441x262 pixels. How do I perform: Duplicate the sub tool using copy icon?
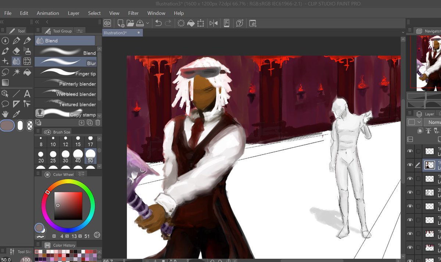[x=89, y=123]
